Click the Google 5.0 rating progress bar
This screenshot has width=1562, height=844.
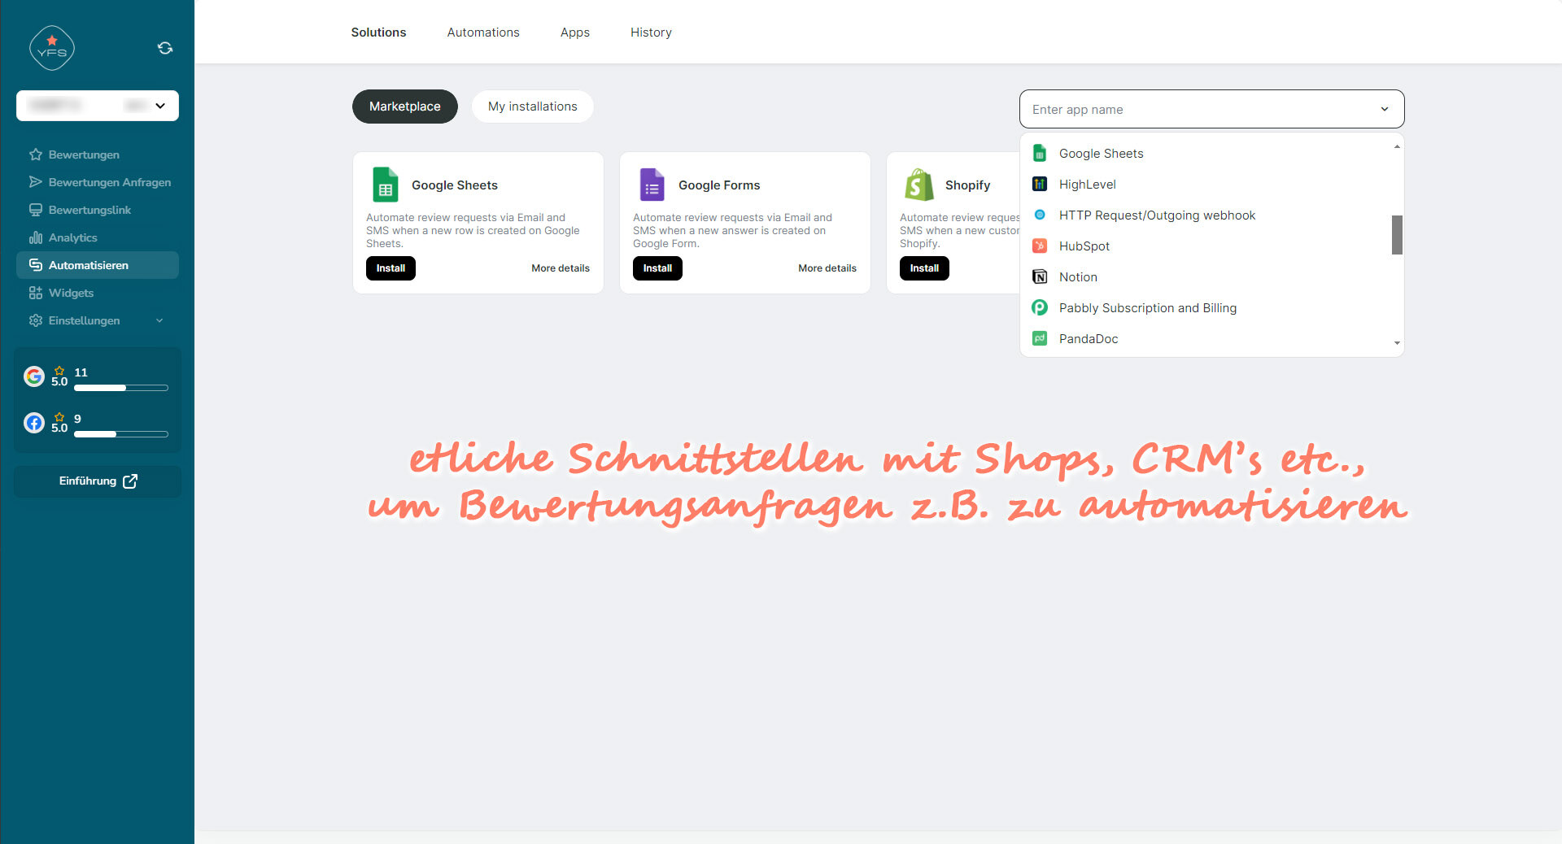[x=120, y=388]
